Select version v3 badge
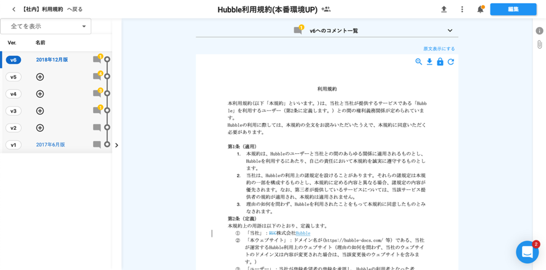Image resolution: width=546 pixels, height=270 pixels. pyautogui.click(x=14, y=111)
